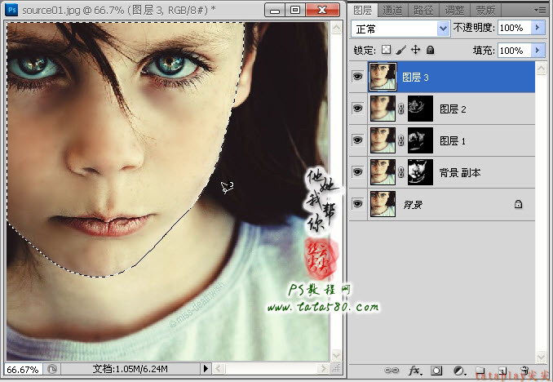Click the link layers icon
This screenshot has height=382, width=553.
[392, 371]
